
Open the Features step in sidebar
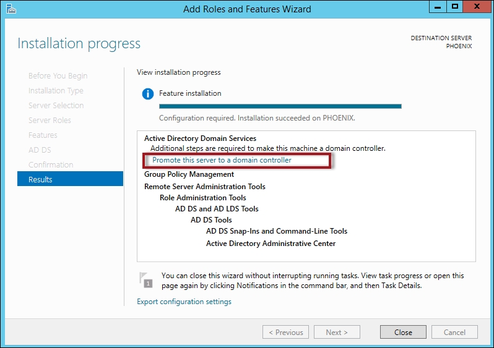click(x=43, y=135)
